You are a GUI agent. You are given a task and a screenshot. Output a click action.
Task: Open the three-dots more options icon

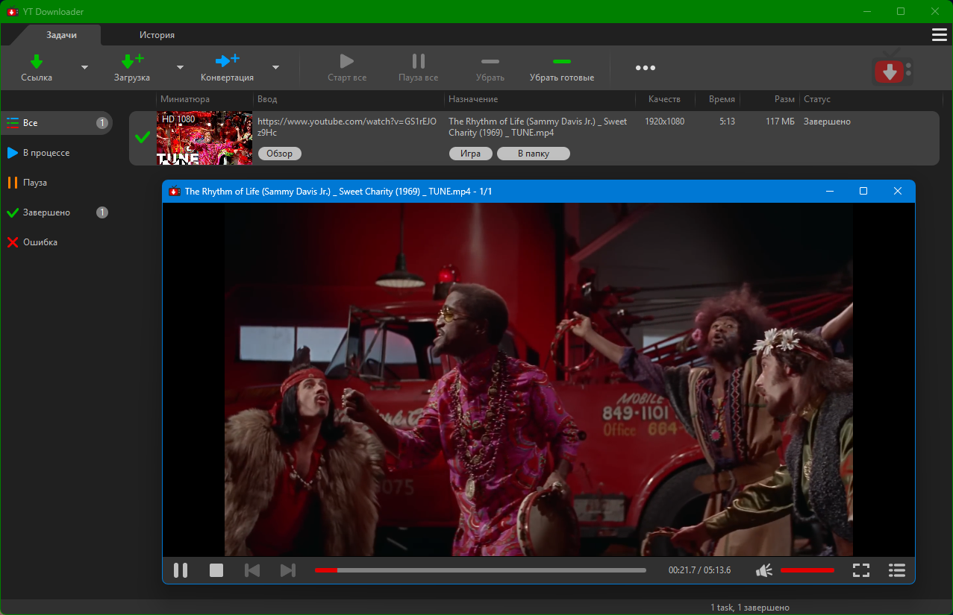[645, 68]
